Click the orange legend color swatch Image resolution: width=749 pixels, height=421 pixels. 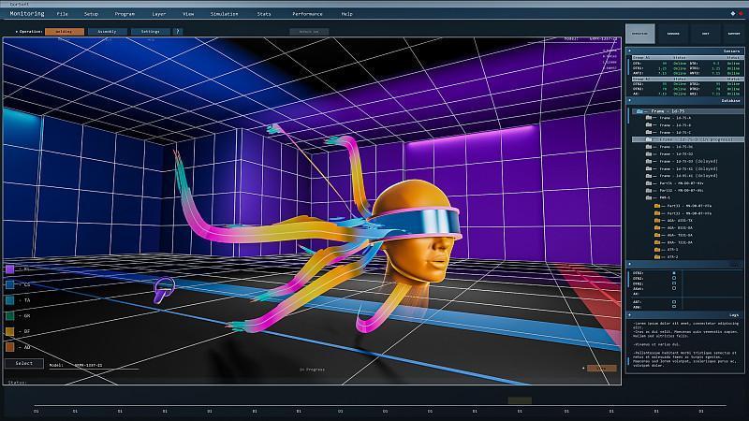9,347
